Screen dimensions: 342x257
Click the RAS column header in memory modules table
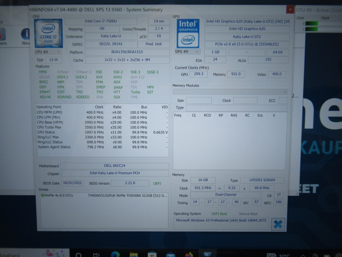[x=234, y=115]
